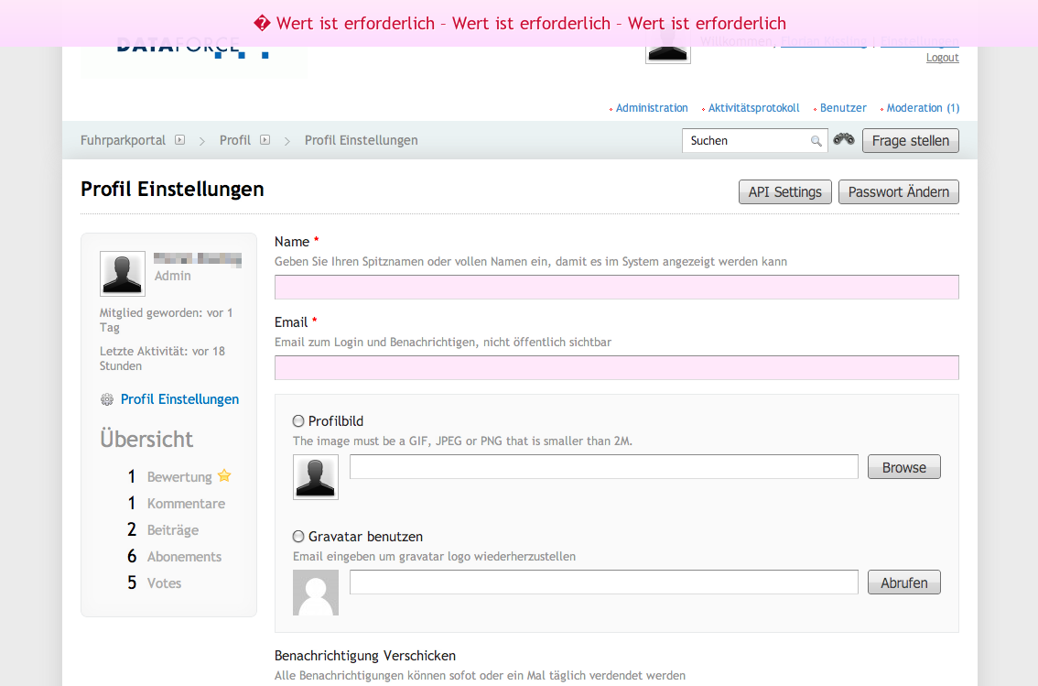Click the gold star next to Bewertung
Viewport: 1038px width, 686px height.
(224, 476)
